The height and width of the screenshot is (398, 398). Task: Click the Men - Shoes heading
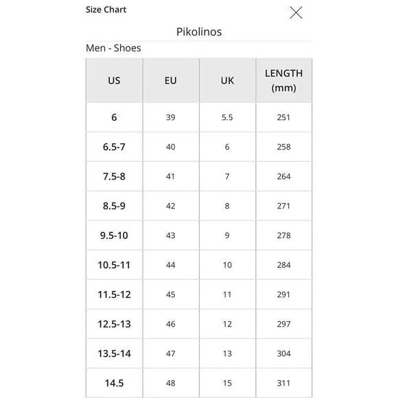(113, 48)
